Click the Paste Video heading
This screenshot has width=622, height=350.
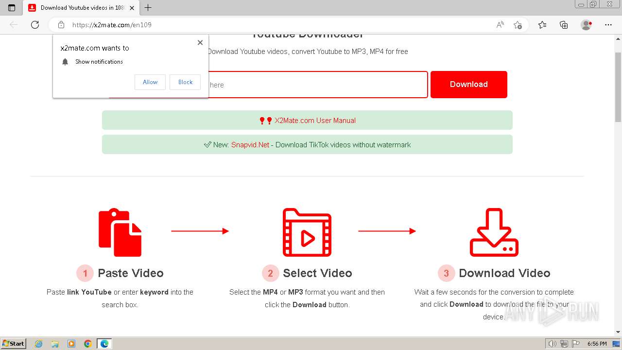tap(131, 273)
